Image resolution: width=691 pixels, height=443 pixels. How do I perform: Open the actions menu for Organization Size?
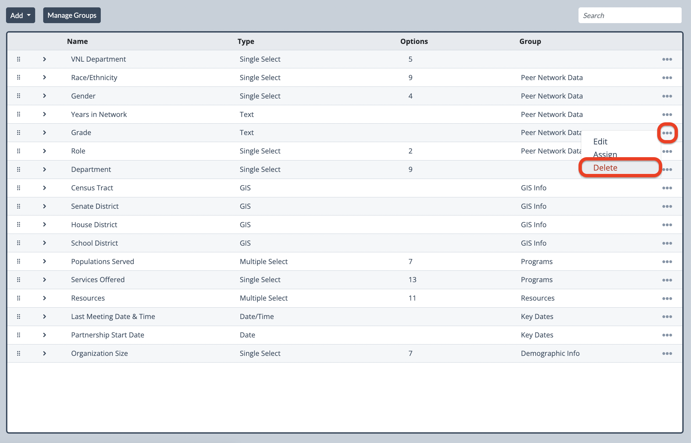[667, 354]
